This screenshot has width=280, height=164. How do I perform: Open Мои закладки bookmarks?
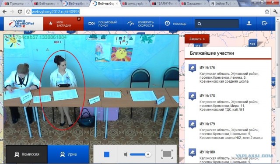[63, 24]
